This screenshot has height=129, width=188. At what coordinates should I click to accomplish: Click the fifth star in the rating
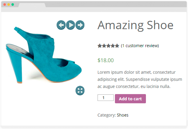(x=117, y=46)
